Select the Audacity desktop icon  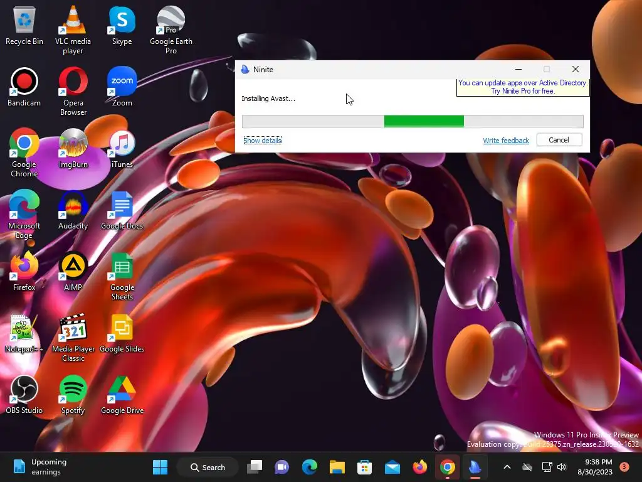73,210
